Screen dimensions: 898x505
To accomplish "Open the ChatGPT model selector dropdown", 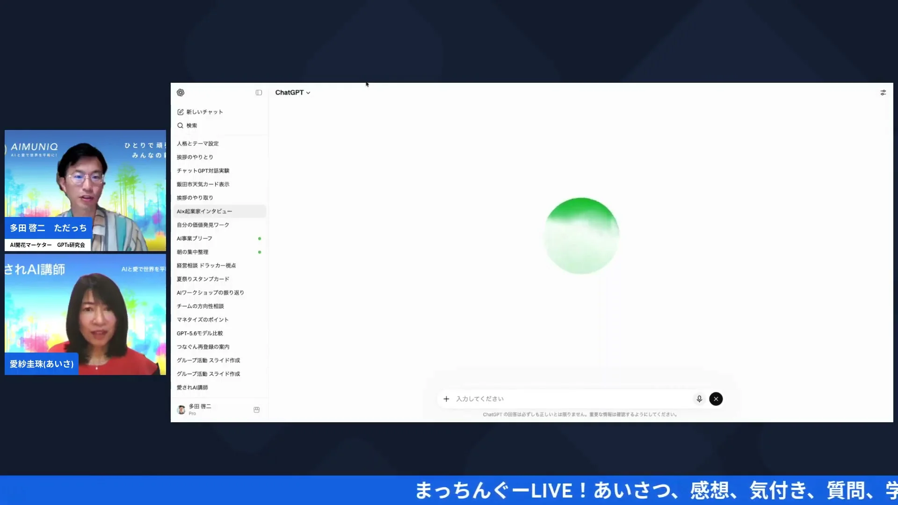I will pos(293,93).
